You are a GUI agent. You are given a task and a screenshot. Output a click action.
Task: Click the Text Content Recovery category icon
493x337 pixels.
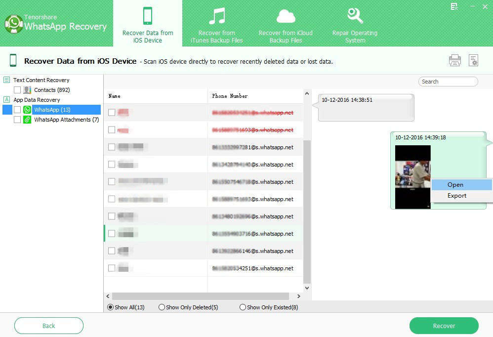(6, 80)
